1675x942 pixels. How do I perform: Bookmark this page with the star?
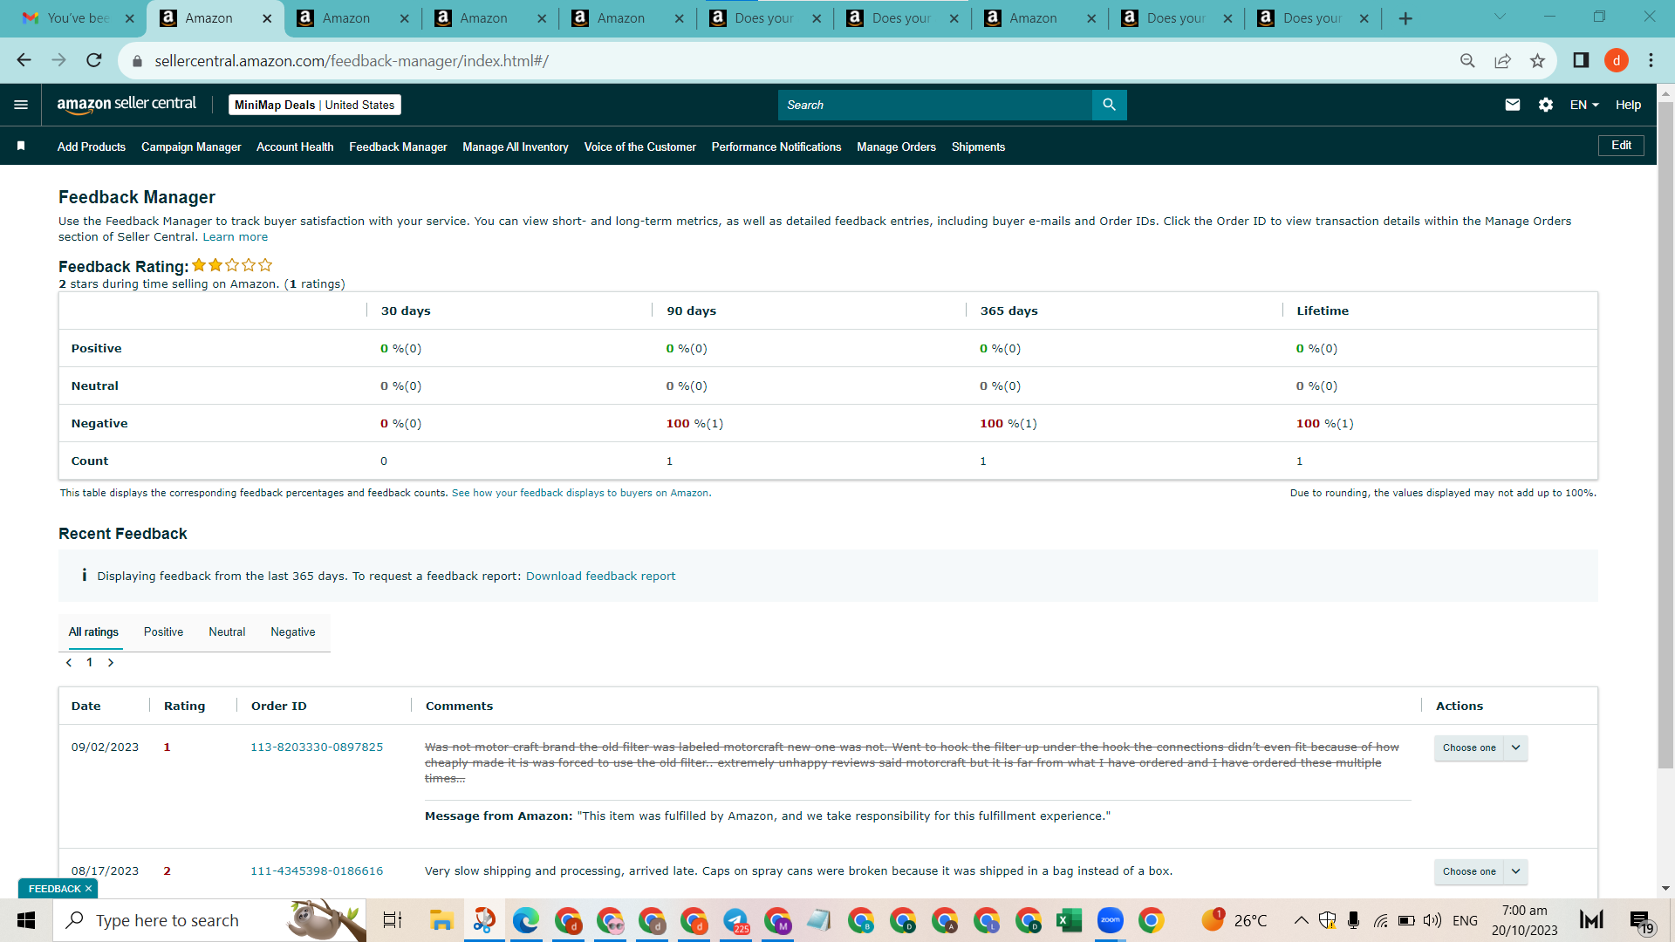[x=1537, y=60]
